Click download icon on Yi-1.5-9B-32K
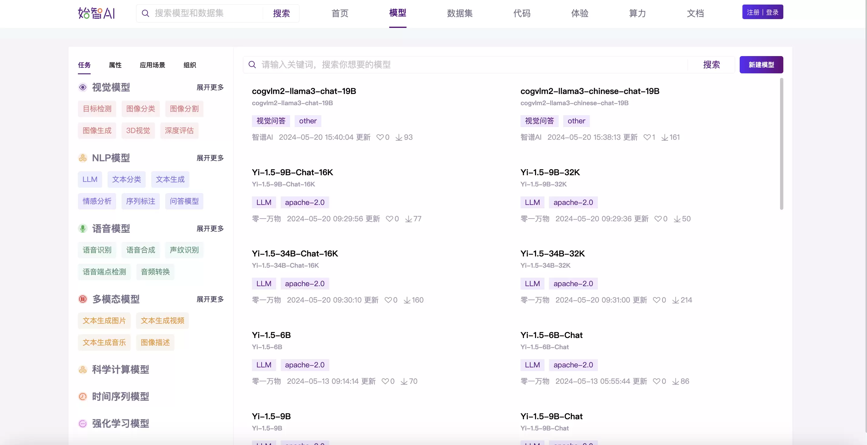 (677, 219)
